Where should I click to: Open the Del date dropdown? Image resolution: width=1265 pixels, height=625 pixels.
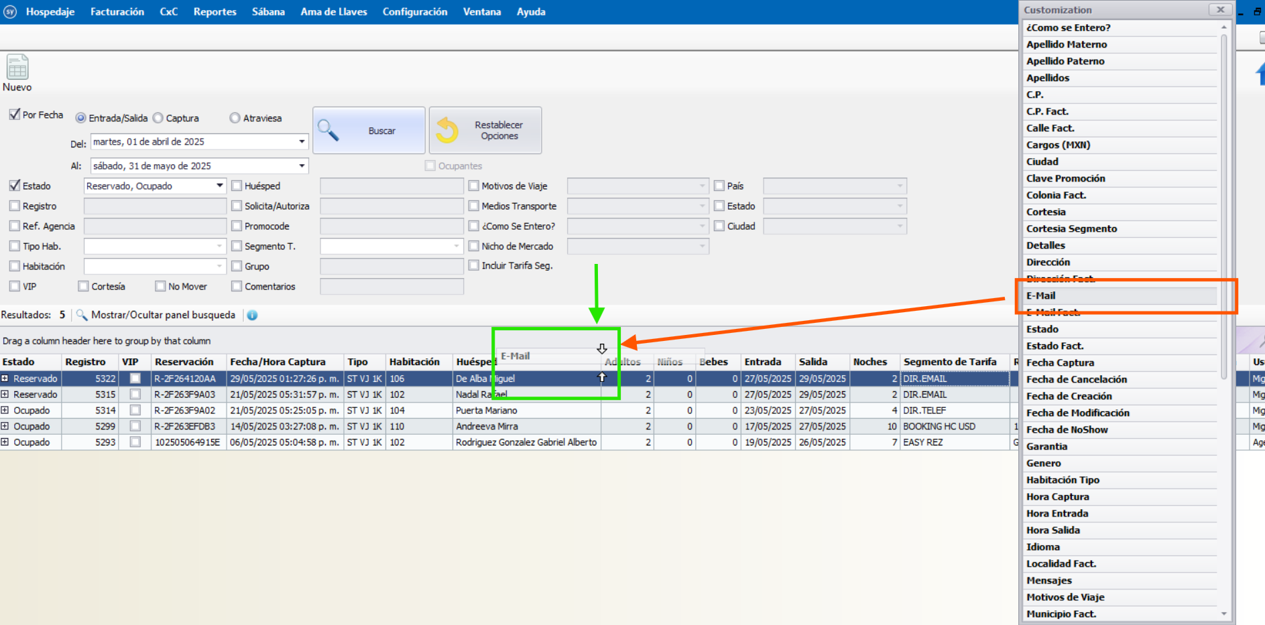click(302, 142)
